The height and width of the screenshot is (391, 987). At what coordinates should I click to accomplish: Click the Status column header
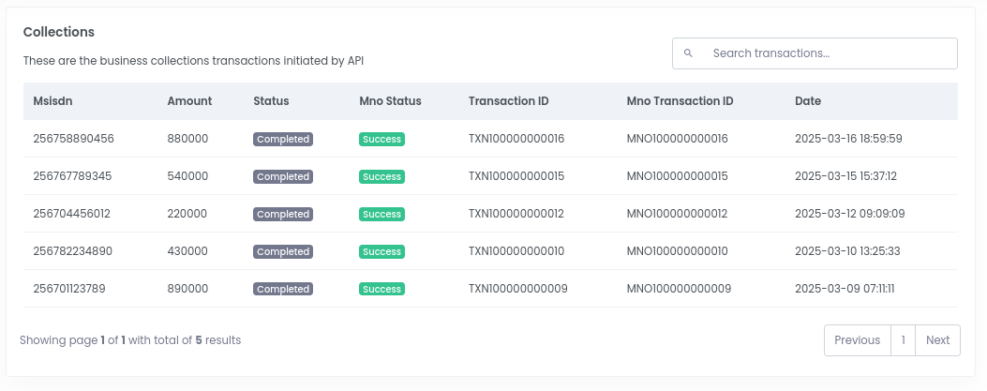(x=271, y=100)
